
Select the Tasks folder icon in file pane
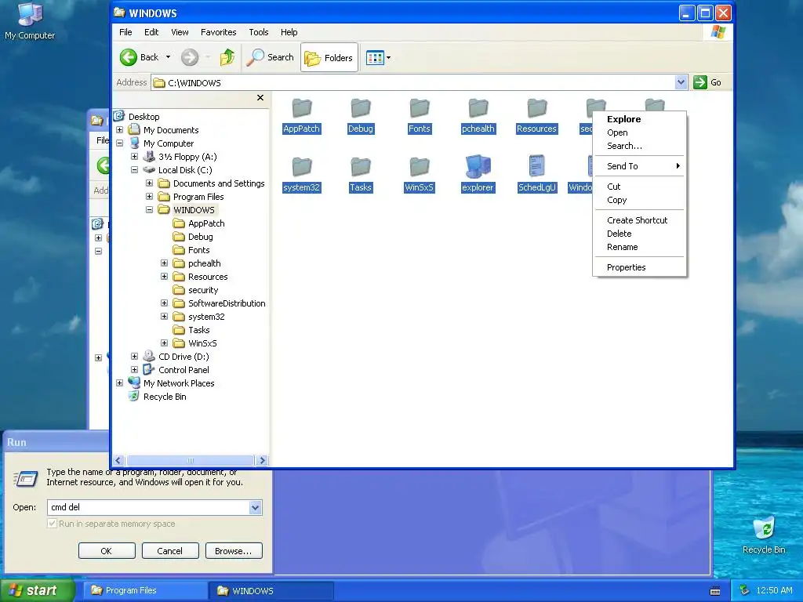(x=361, y=167)
